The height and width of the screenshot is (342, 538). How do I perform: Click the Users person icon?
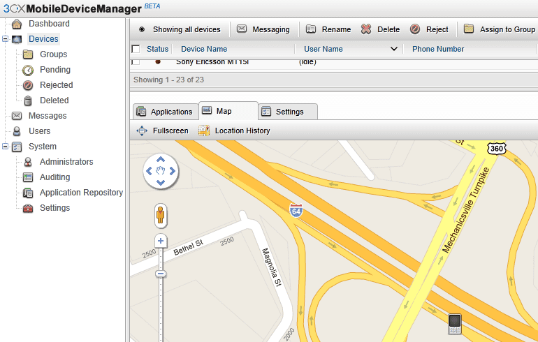[17, 131]
